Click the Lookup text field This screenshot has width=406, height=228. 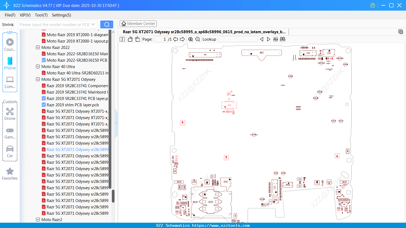point(238,39)
